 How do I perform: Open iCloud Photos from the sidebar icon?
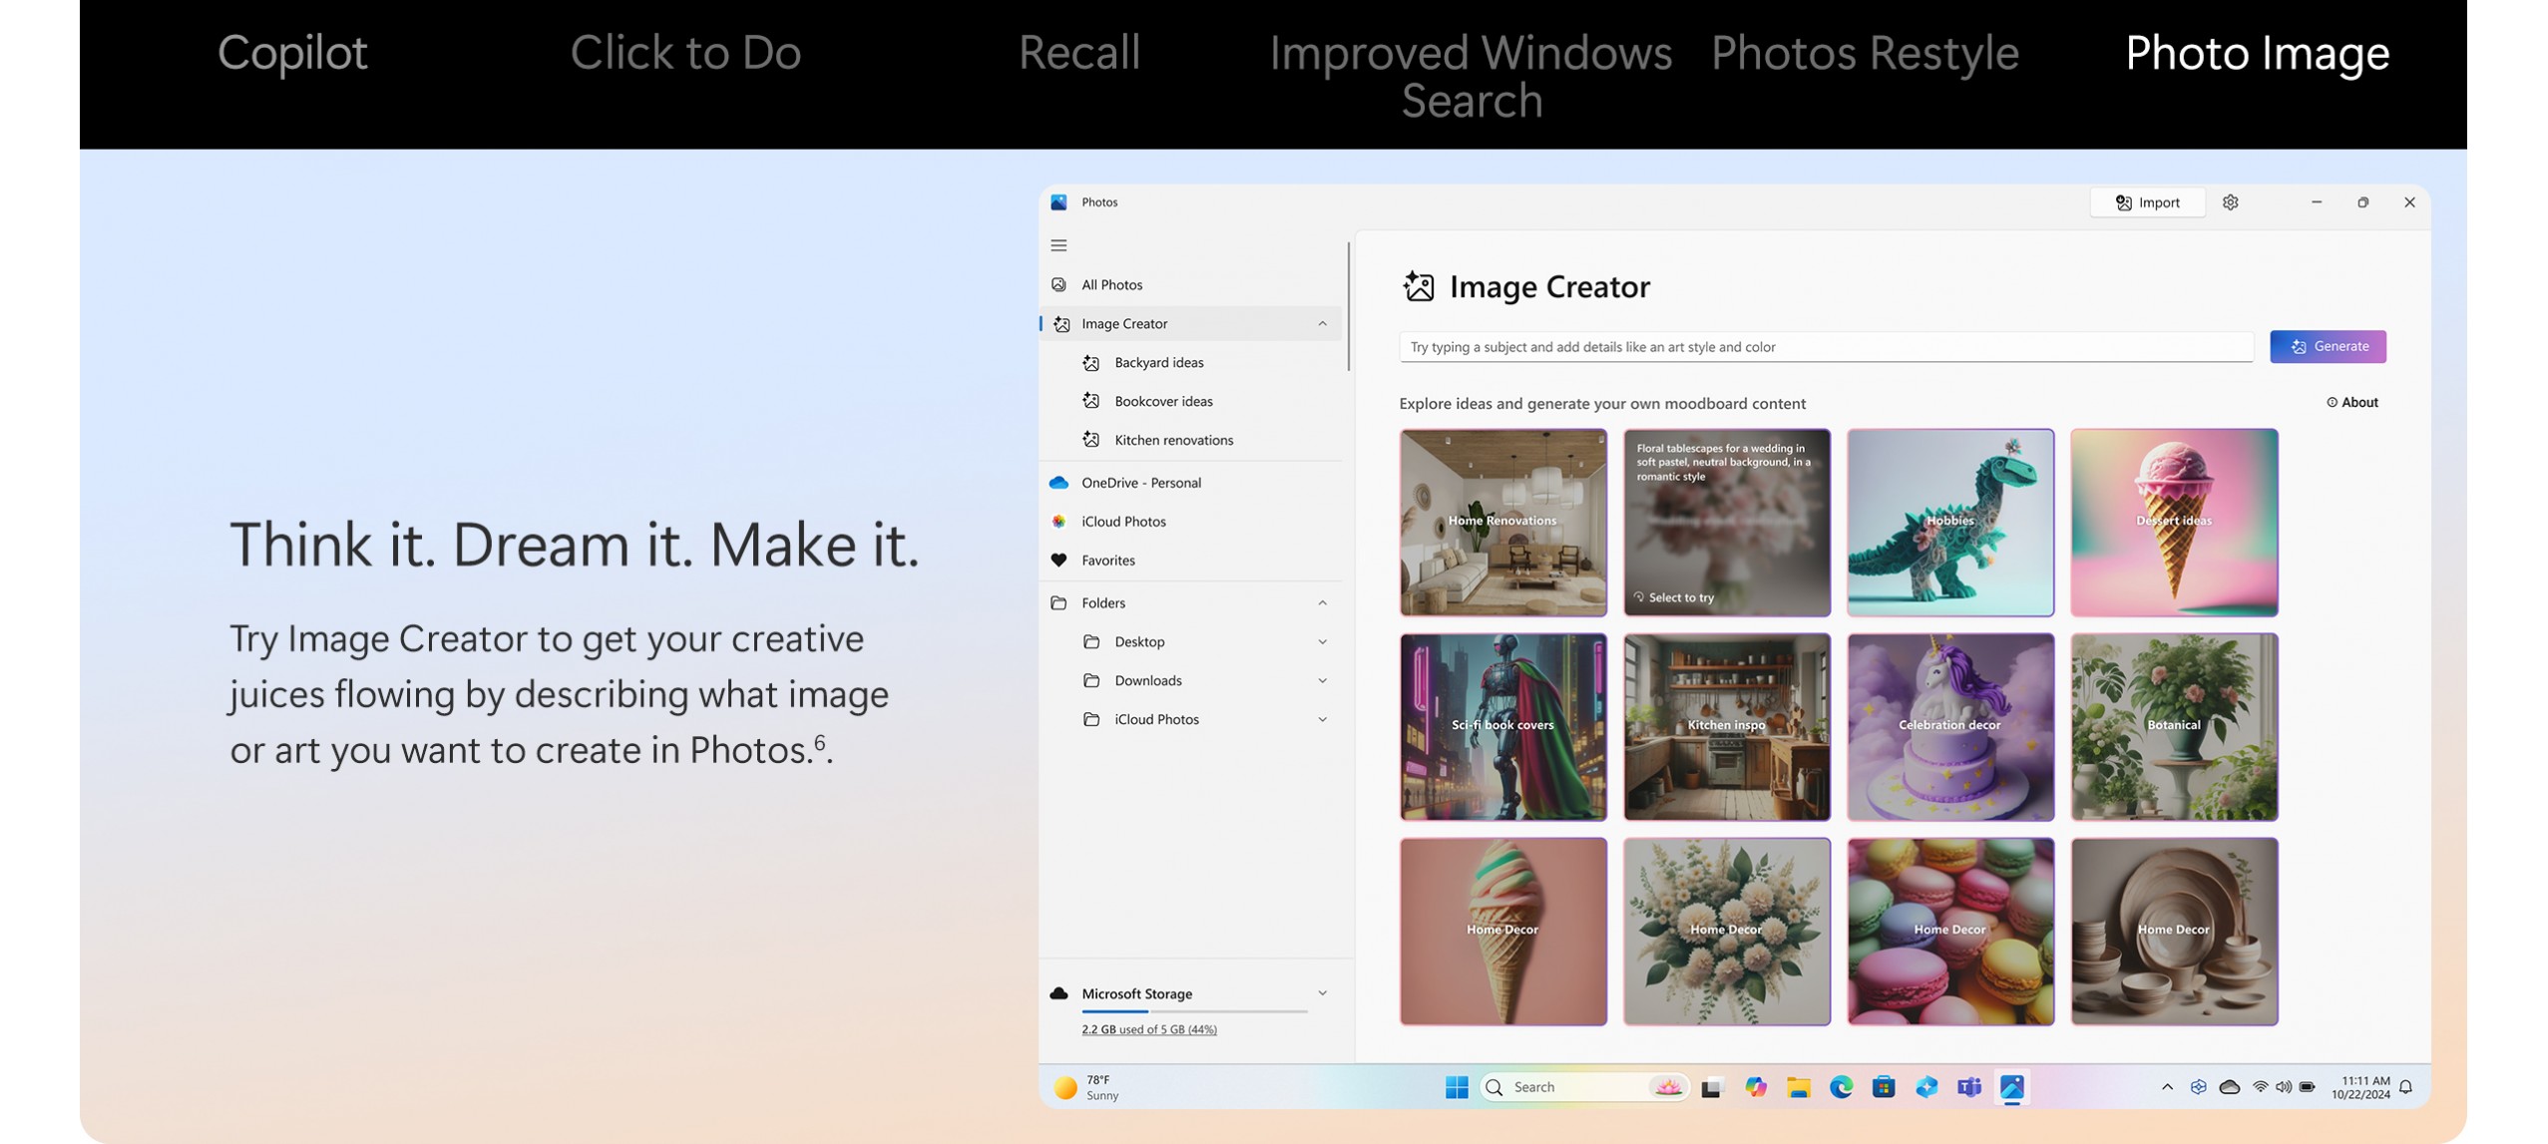(x=1059, y=522)
